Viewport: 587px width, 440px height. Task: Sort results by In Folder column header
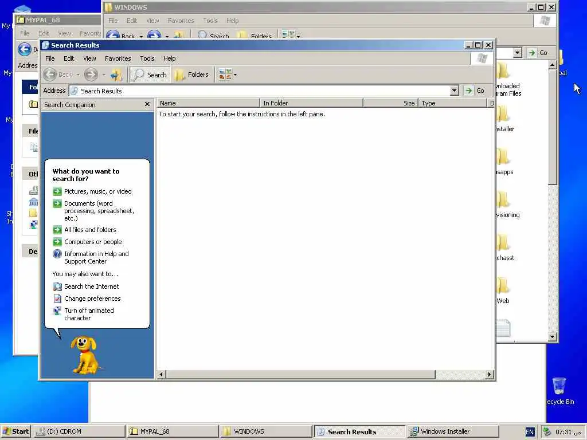pyautogui.click(x=311, y=103)
